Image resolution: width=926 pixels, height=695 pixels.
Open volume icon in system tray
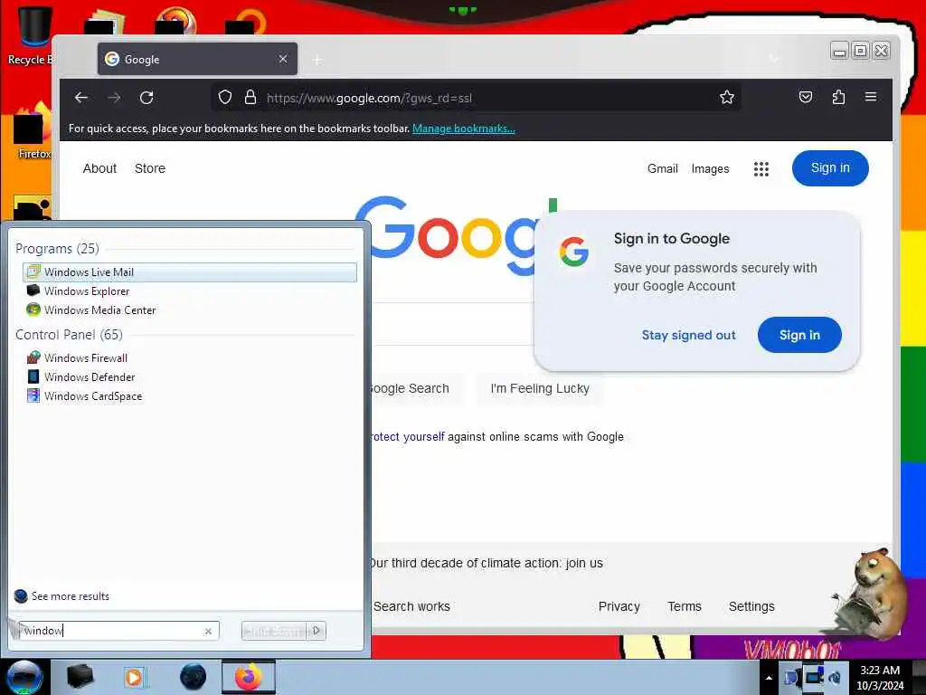click(x=835, y=677)
